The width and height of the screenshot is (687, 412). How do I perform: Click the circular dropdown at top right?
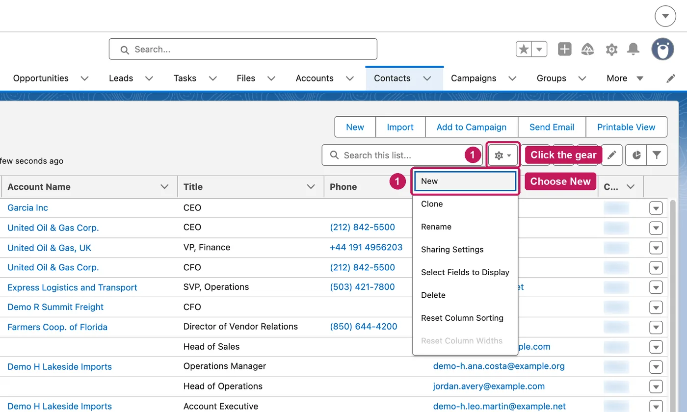click(665, 16)
